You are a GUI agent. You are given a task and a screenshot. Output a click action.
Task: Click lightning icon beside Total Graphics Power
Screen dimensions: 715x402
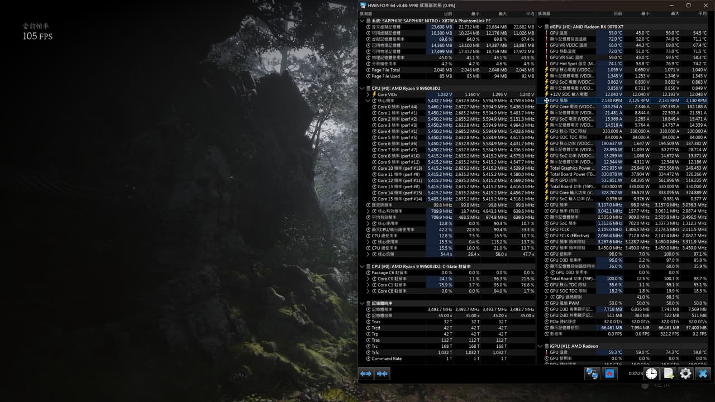click(546, 168)
